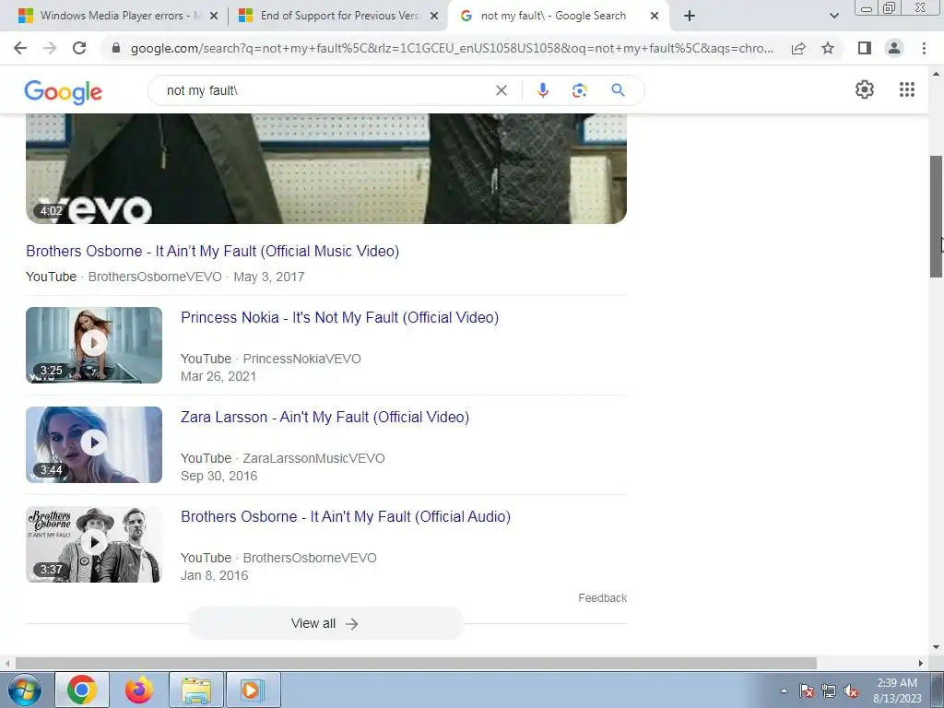Viewport: 944px width, 708px height.
Task: Open the tab search dropdown arrow
Action: pyautogui.click(x=833, y=16)
